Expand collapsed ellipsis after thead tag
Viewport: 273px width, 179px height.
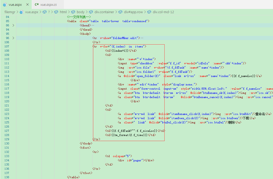[x=93, y=25]
